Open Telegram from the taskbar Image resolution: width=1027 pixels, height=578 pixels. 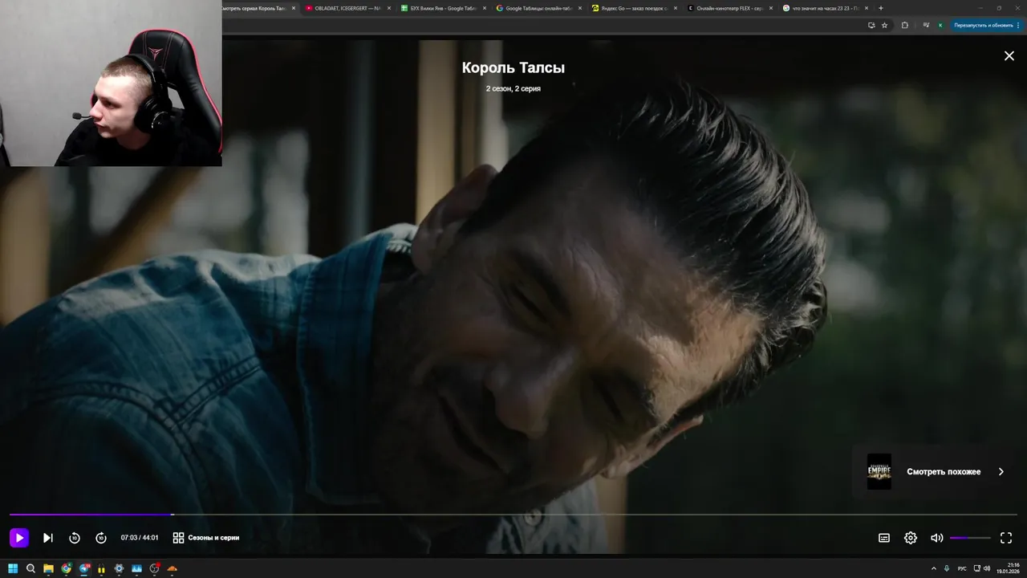[x=83, y=568]
